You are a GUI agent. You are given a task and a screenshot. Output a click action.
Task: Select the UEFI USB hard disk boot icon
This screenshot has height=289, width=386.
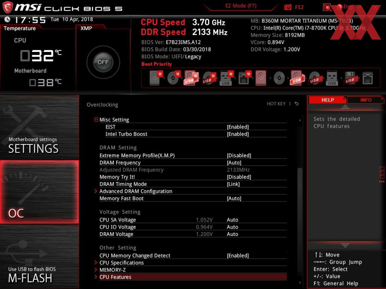pos(191,78)
